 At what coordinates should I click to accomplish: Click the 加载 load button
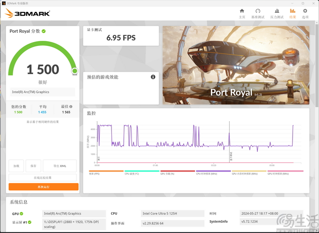coord(16,166)
